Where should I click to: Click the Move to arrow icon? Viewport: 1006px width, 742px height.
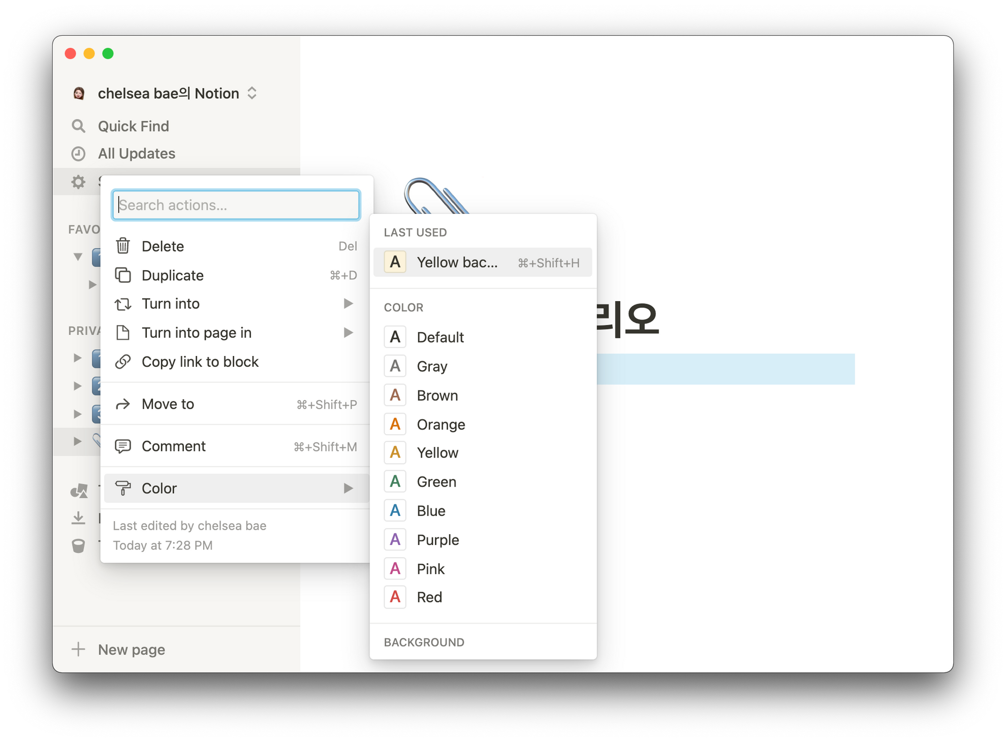click(123, 404)
